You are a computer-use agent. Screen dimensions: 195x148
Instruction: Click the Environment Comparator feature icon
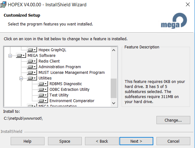(x=43, y=101)
